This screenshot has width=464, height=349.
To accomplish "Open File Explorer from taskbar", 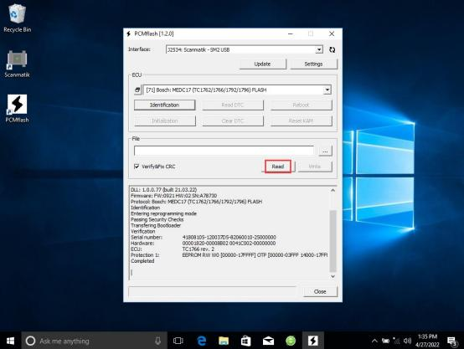I will [224, 341].
